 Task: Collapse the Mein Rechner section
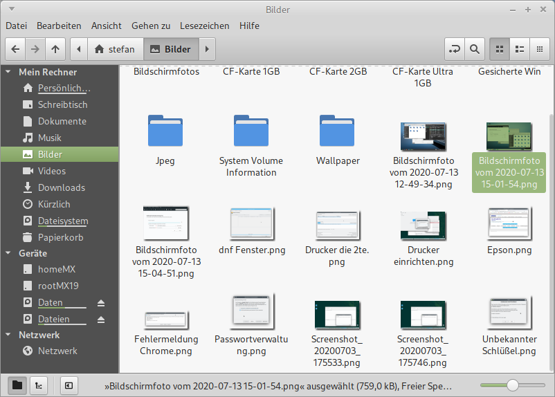tap(8, 72)
